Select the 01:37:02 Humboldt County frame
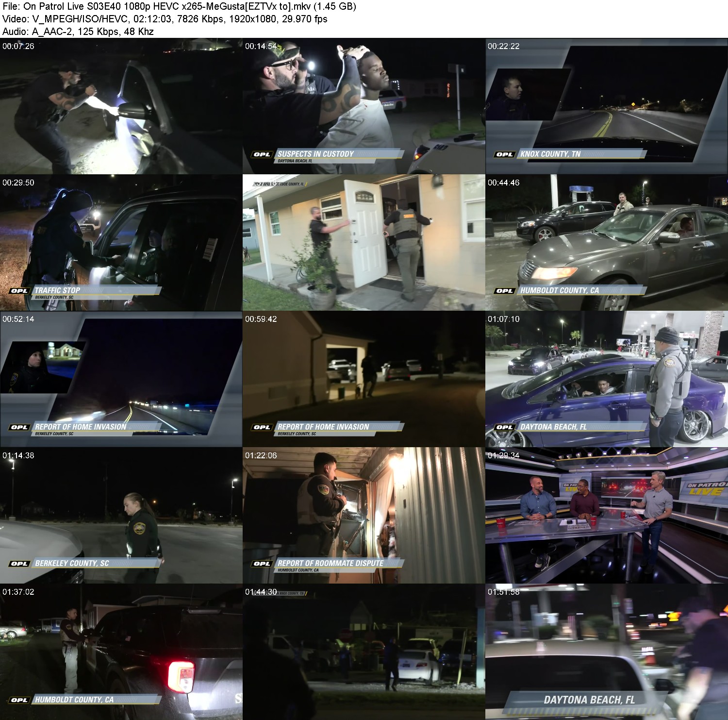Viewport: 728px width, 720px height. (121, 652)
